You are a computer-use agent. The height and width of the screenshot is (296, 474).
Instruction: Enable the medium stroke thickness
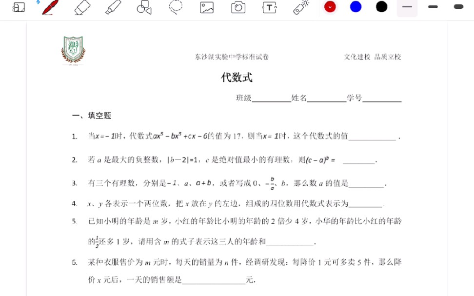433,7
